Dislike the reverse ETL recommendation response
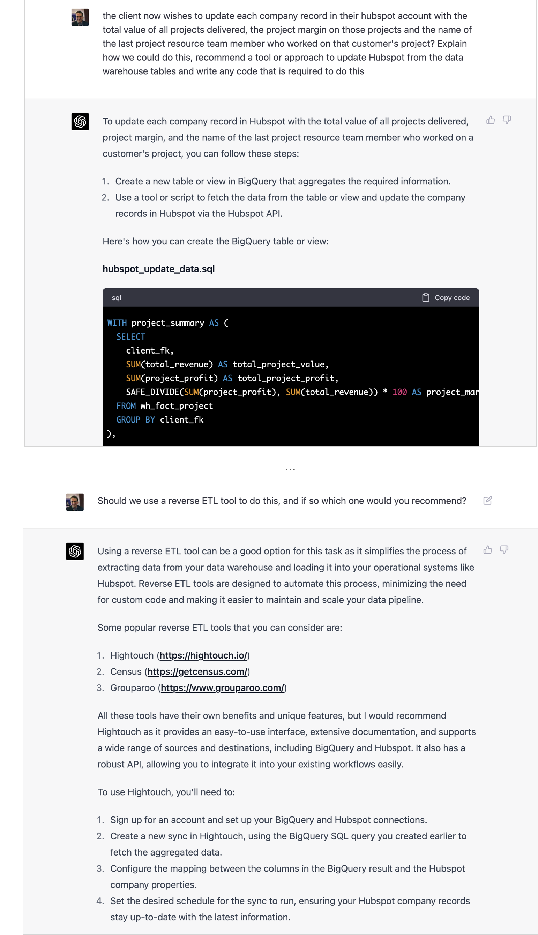This screenshot has width=538, height=935. (504, 550)
